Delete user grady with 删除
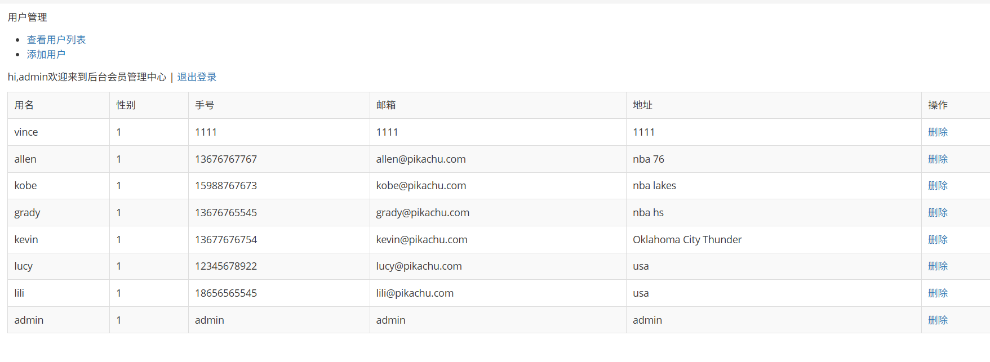 (938, 213)
